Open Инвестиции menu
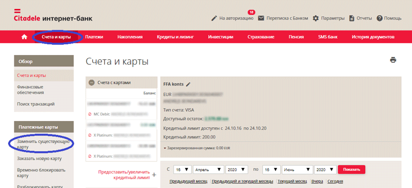 coord(221,37)
